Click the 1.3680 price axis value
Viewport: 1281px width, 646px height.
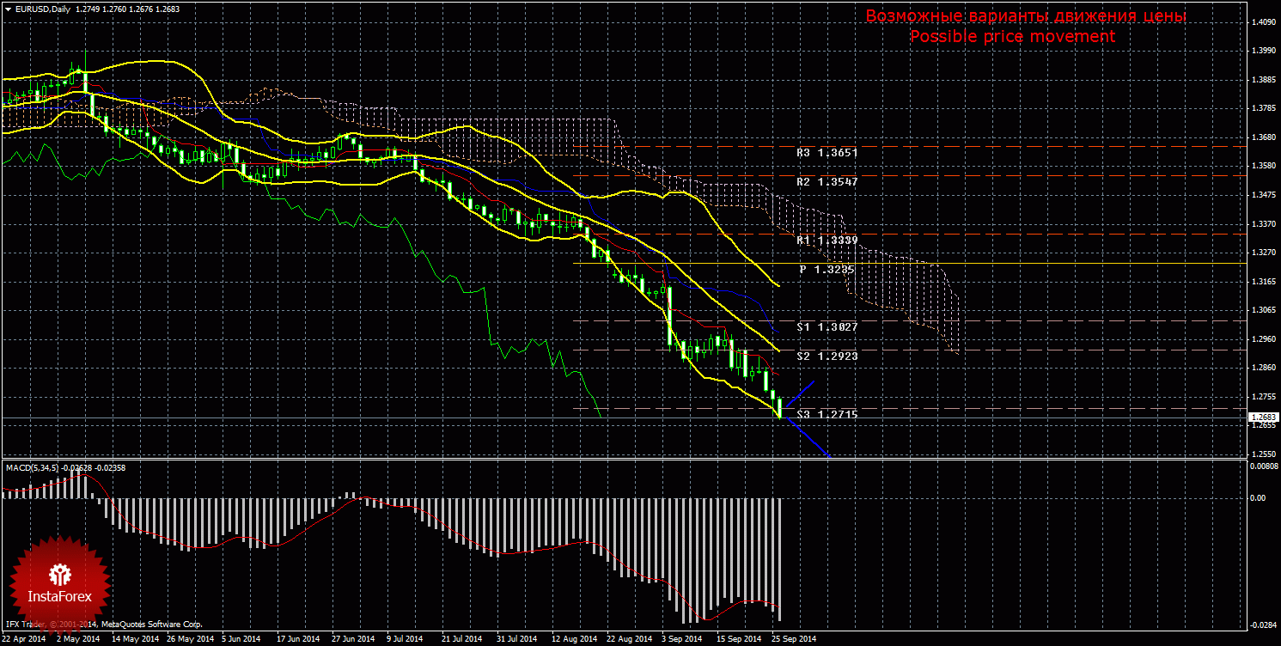[1262, 138]
